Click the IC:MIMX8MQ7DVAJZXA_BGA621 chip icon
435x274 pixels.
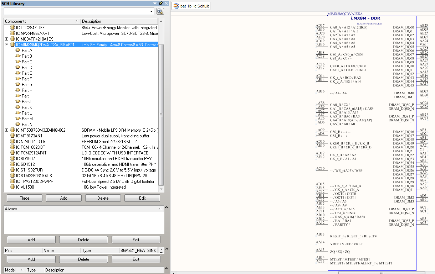(x=12, y=45)
